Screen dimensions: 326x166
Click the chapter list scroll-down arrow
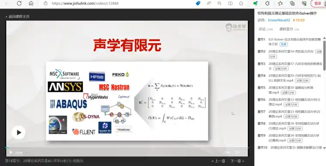tap(324, 148)
